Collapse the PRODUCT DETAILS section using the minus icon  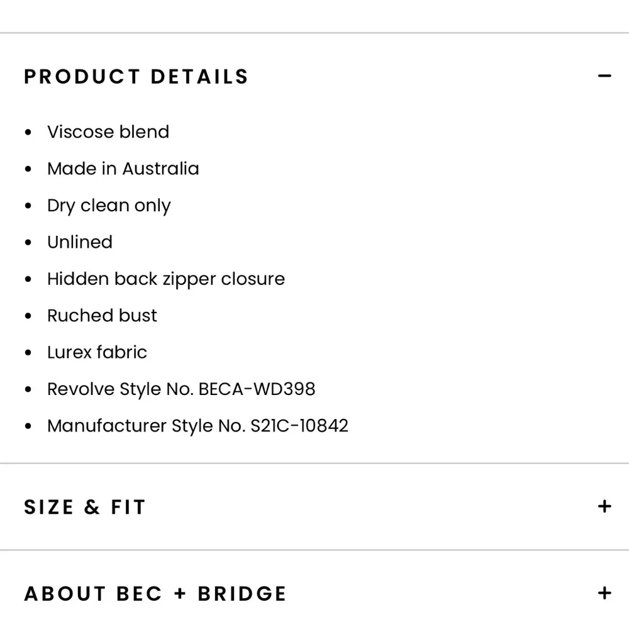(x=604, y=75)
